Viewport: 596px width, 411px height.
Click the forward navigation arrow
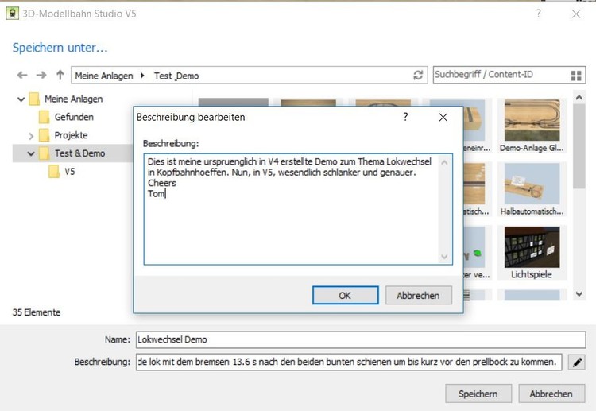pyautogui.click(x=41, y=75)
